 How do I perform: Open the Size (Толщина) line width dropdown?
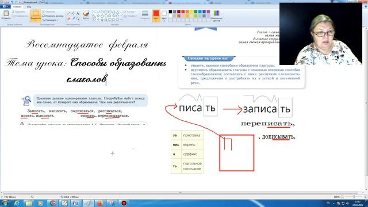point(145,15)
